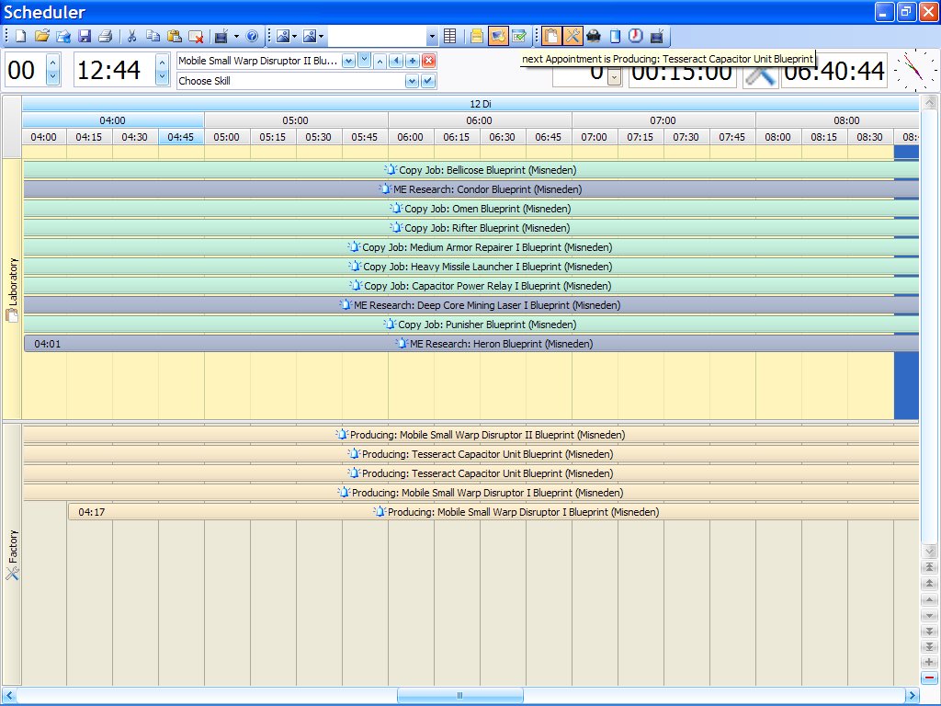The image size is (941, 706).
Task: Open the dropdown beside the 0 field
Action: tap(614, 77)
